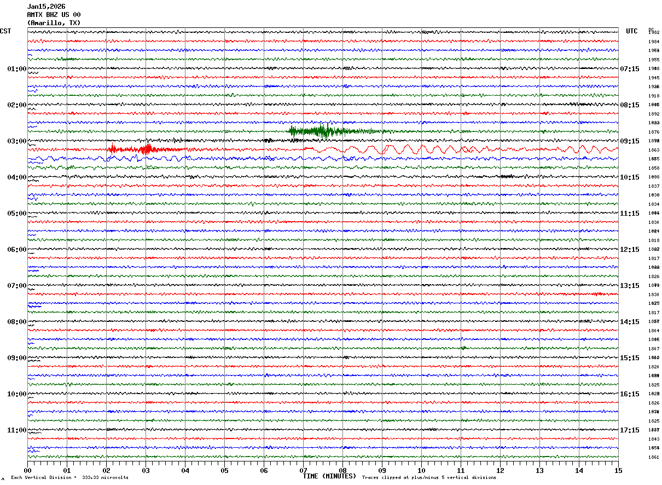Image resolution: width=662 pixels, height=485 pixels.
Task: Click the 01:00 CST row label
Action: pyautogui.click(x=16, y=69)
